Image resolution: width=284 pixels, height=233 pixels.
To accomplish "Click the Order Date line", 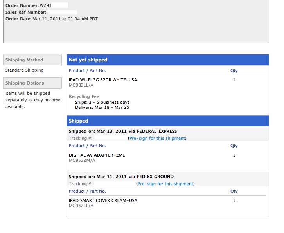I will pos(52,19).
